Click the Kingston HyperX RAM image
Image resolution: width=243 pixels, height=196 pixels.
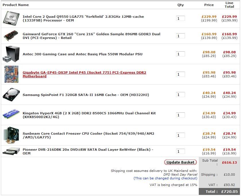tap(11, 115)
